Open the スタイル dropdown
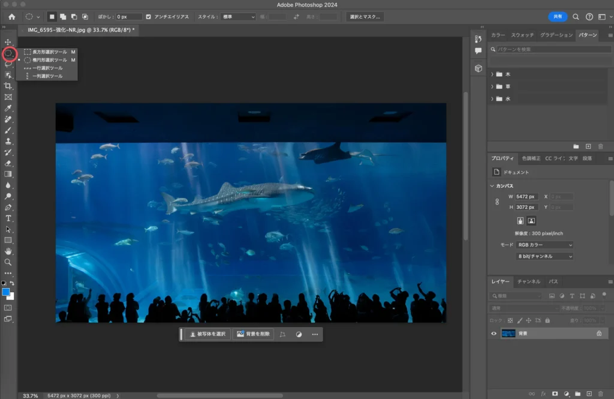This screenshot has height=399, width=614. coord(239,17)
